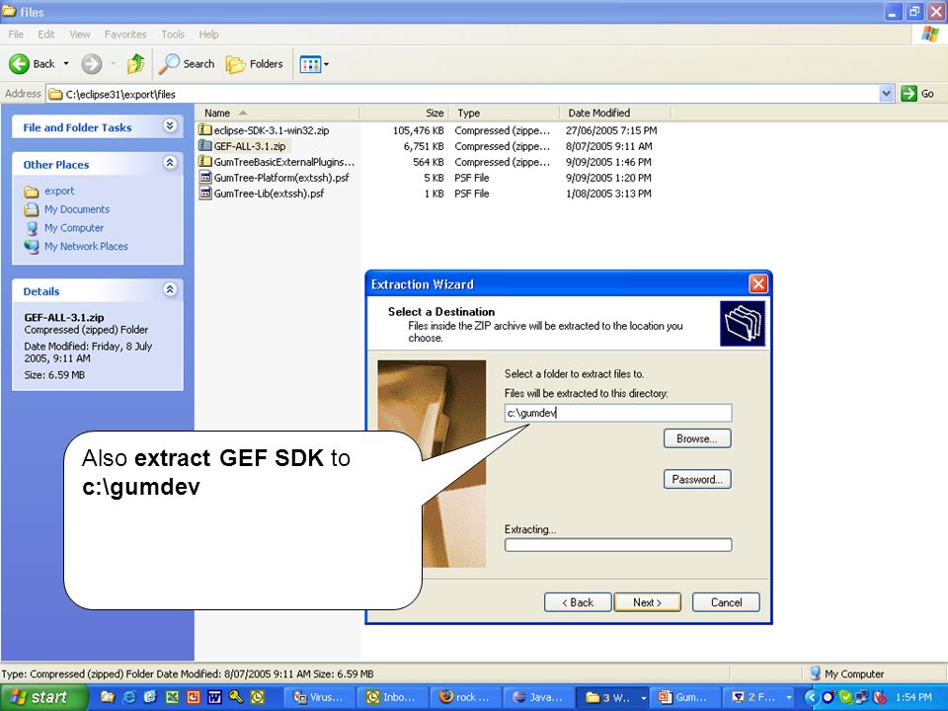The image size is (948, 711).
Task: Open the My Network Places link
Action: pyautogui.click(x=86, y=246)
